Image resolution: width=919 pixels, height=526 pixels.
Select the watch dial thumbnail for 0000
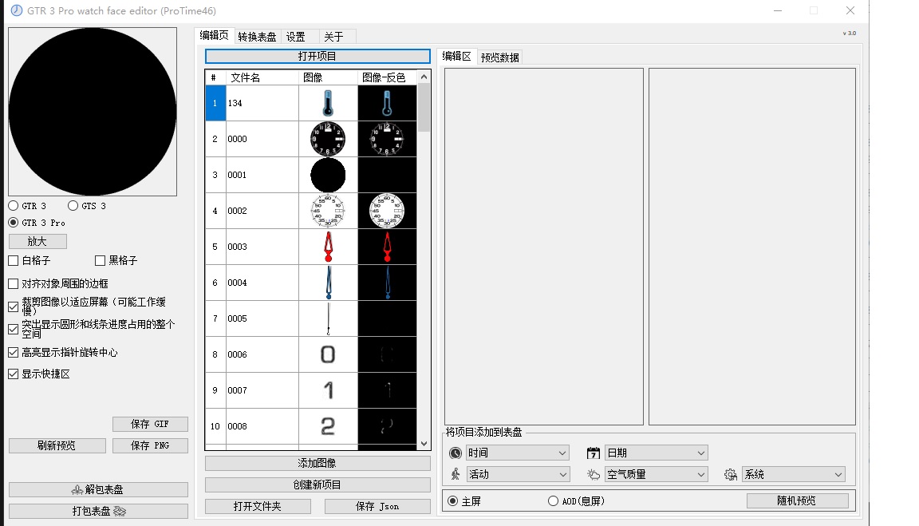(328, 139)
